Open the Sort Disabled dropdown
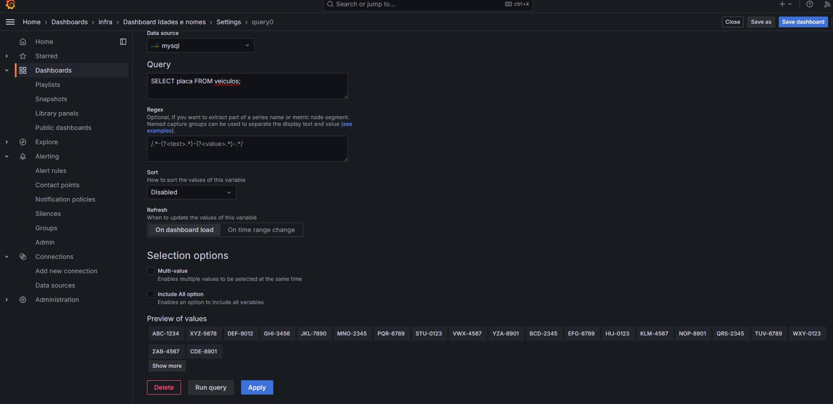Viewport: 833px width, 404px height. point(191,192)
